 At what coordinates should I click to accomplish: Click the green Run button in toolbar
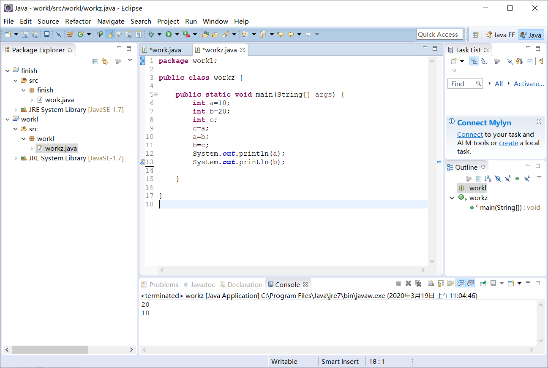[169, 34]
